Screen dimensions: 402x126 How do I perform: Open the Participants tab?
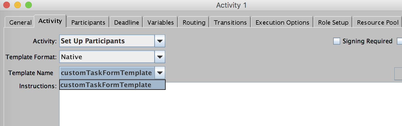pyautogui.click(x=88, y=22)
